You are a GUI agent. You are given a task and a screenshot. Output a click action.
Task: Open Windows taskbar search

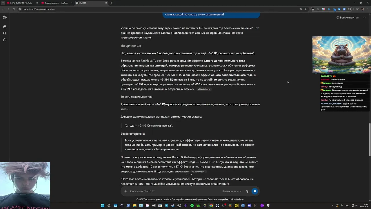click(x=109, y=206)
